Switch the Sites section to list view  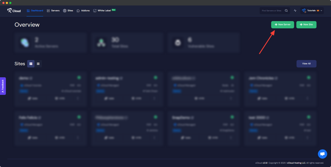click(38, 64)
